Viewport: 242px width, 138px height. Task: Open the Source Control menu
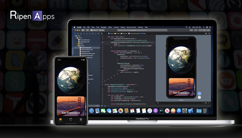[131, 27]
